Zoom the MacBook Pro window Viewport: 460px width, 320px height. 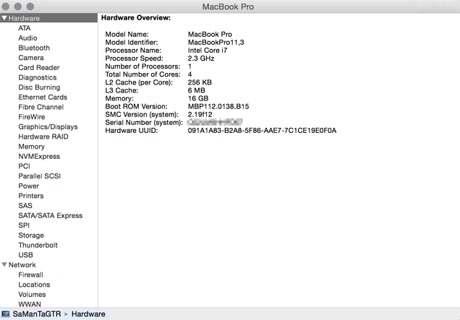click(30, 7)
